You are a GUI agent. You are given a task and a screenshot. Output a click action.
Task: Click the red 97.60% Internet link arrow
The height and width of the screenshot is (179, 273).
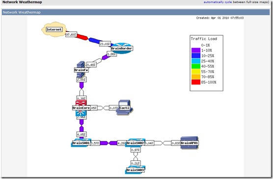pos(82,37)
